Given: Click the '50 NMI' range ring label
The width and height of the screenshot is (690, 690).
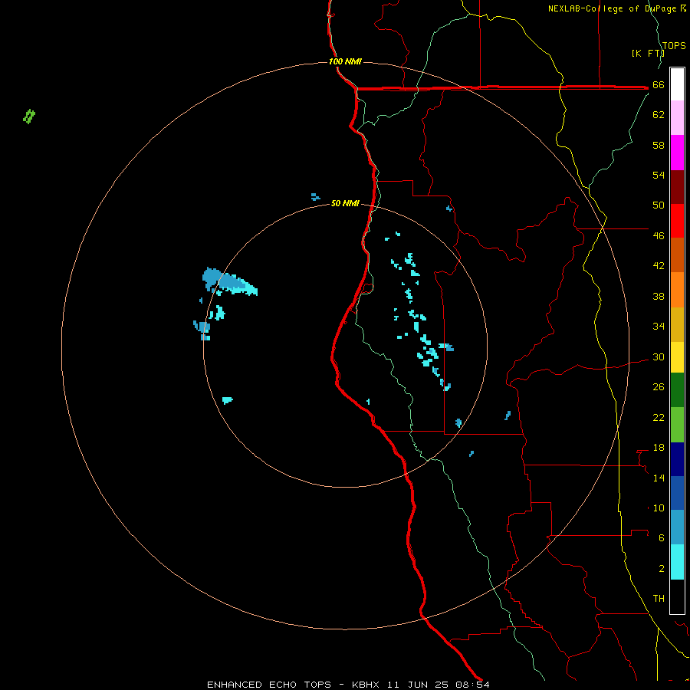Looking at the screenshot, I should click(x=345, y=203).
